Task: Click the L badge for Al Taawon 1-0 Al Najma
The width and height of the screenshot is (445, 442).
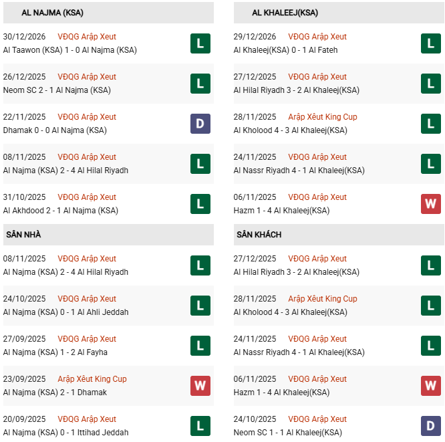Action: tap(200, 43)
